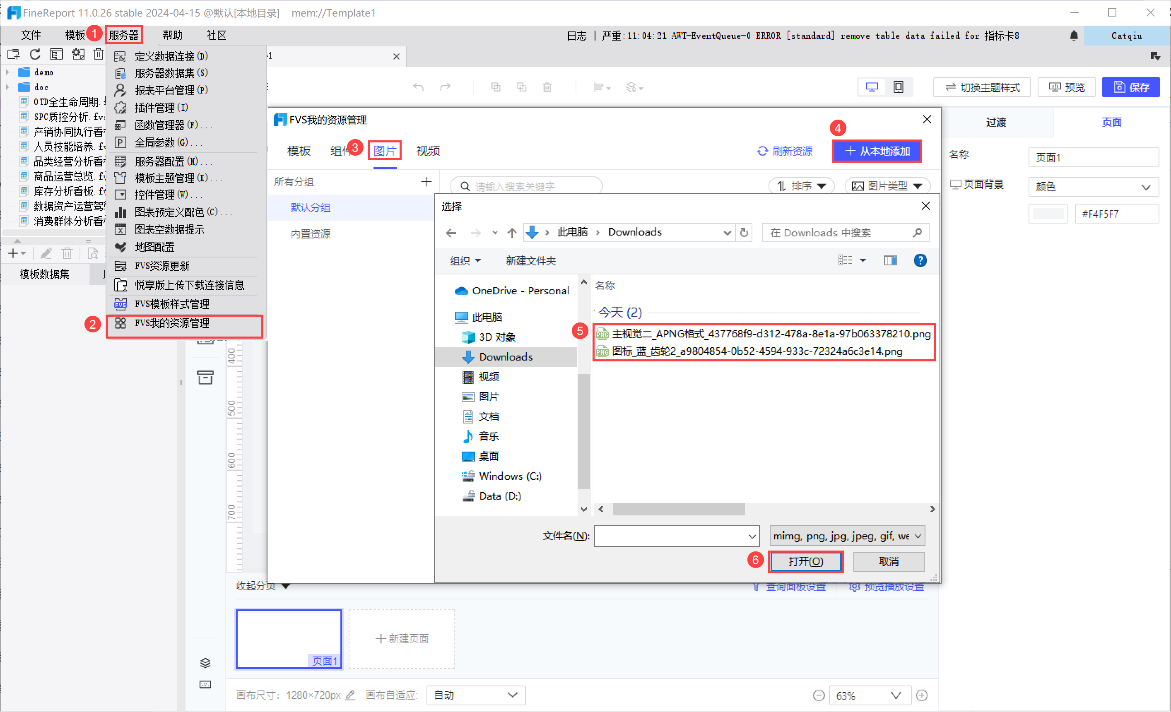Viewport: 1171px width, 712px height.
Task: Switch to the 模板 tab in the resource manager
Action: pos(299,151)
